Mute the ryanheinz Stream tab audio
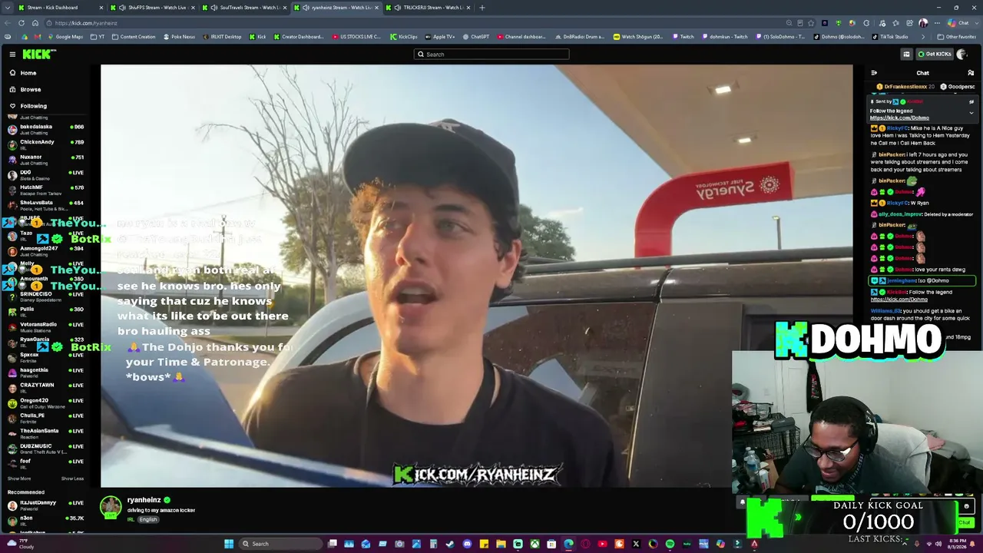 (306, 8)
